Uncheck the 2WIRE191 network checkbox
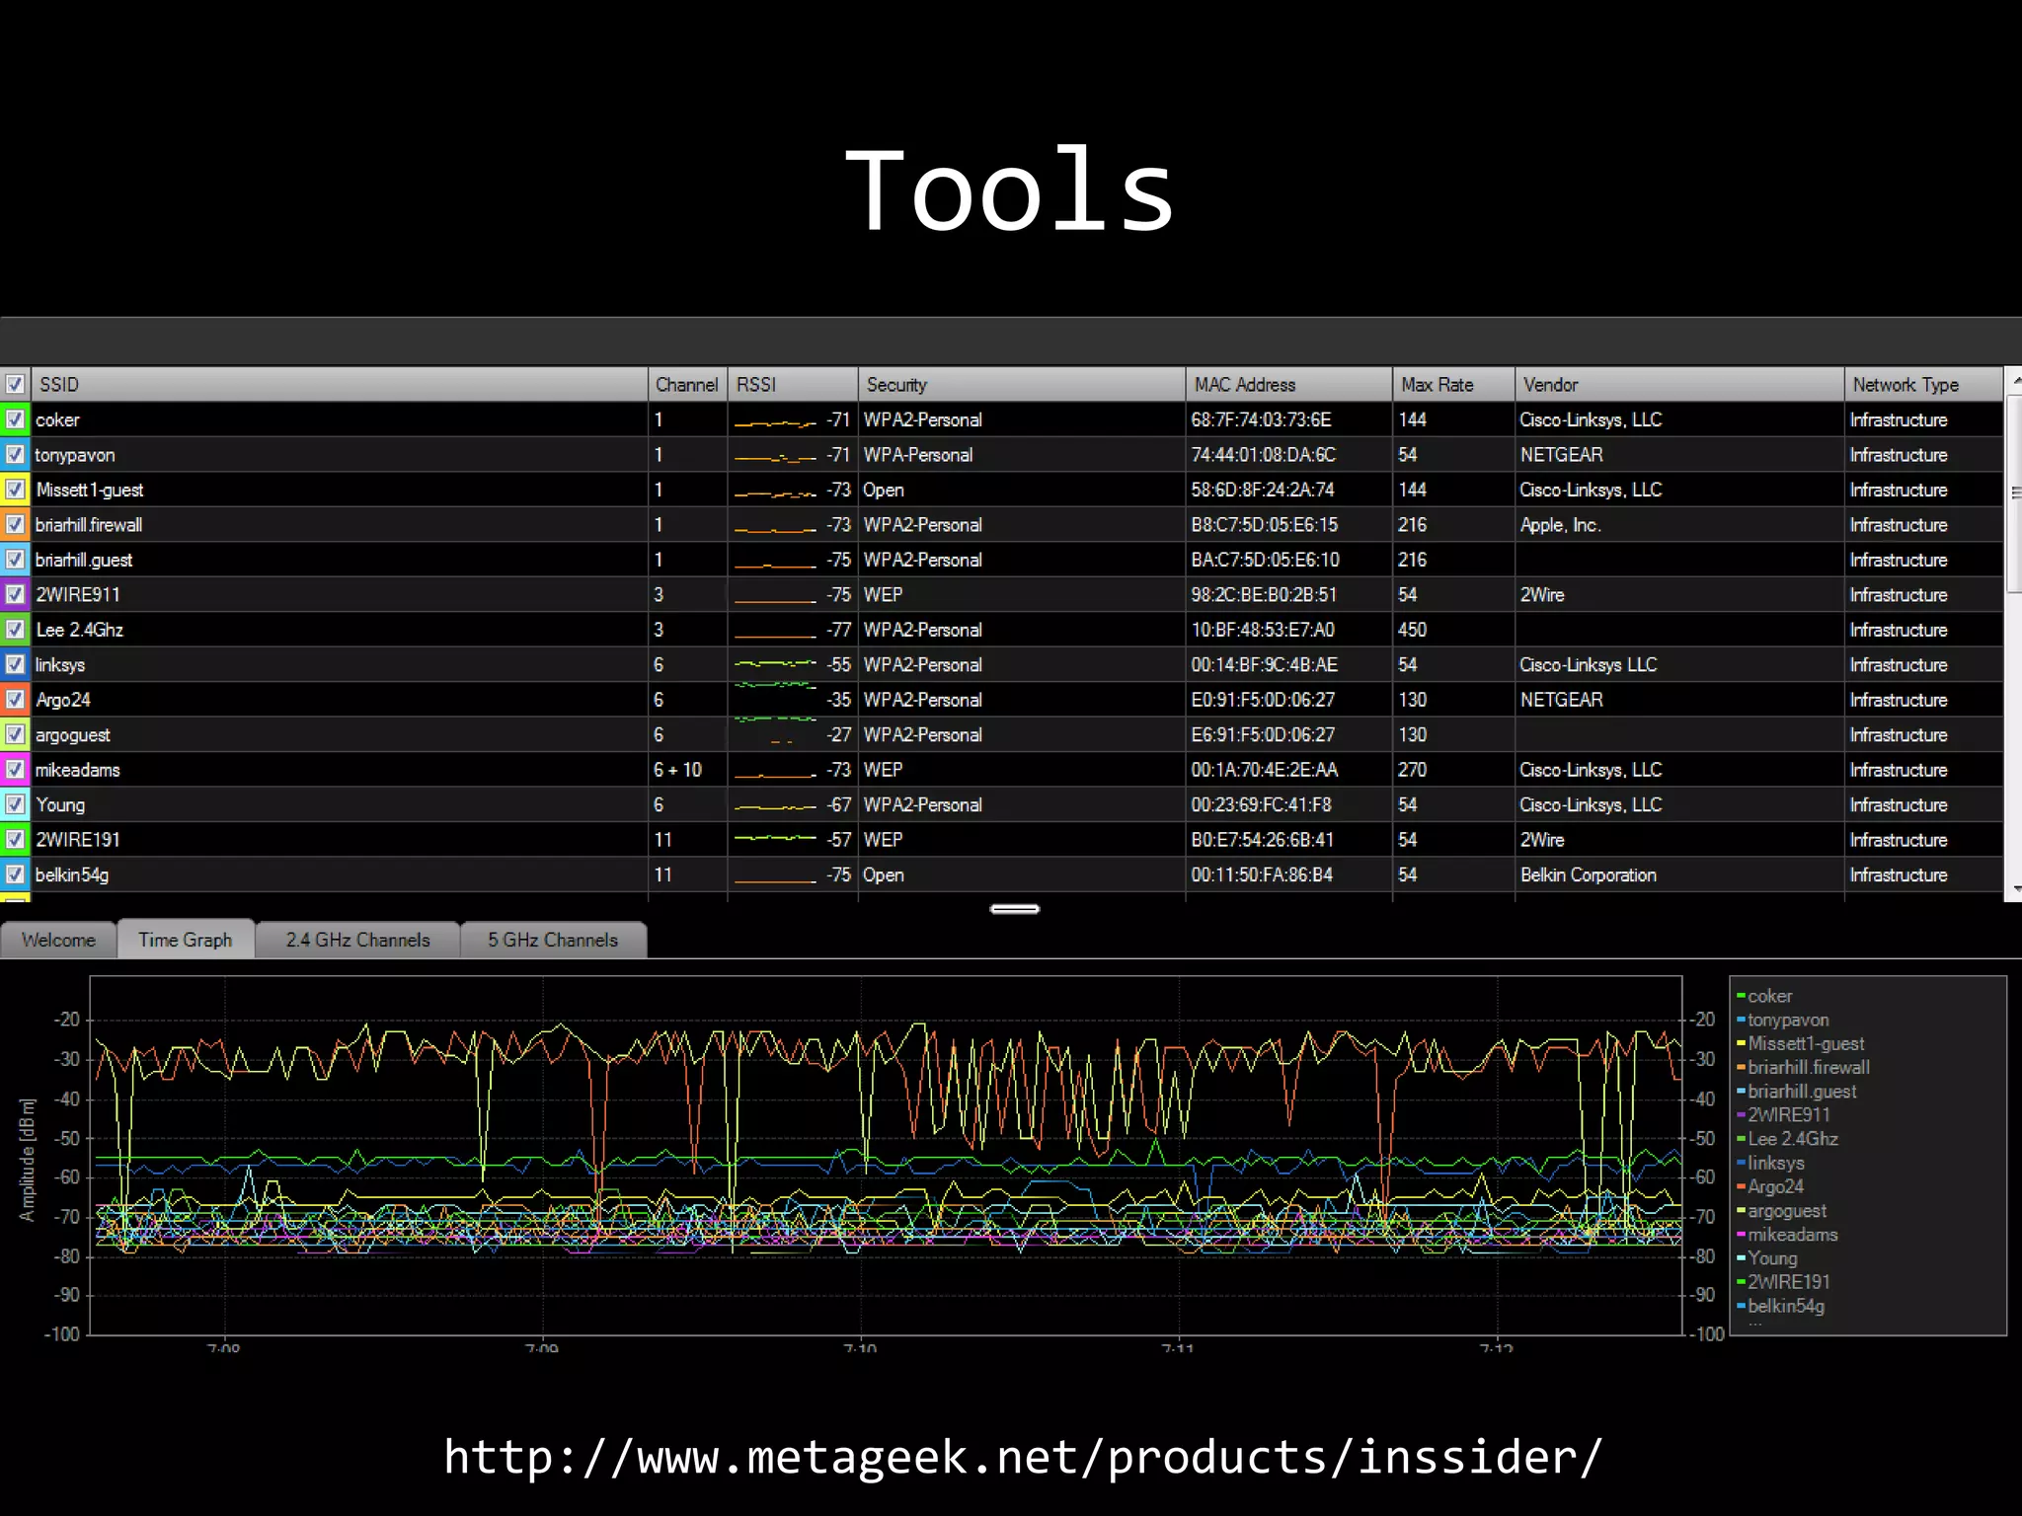 click(x=15, y=839)
